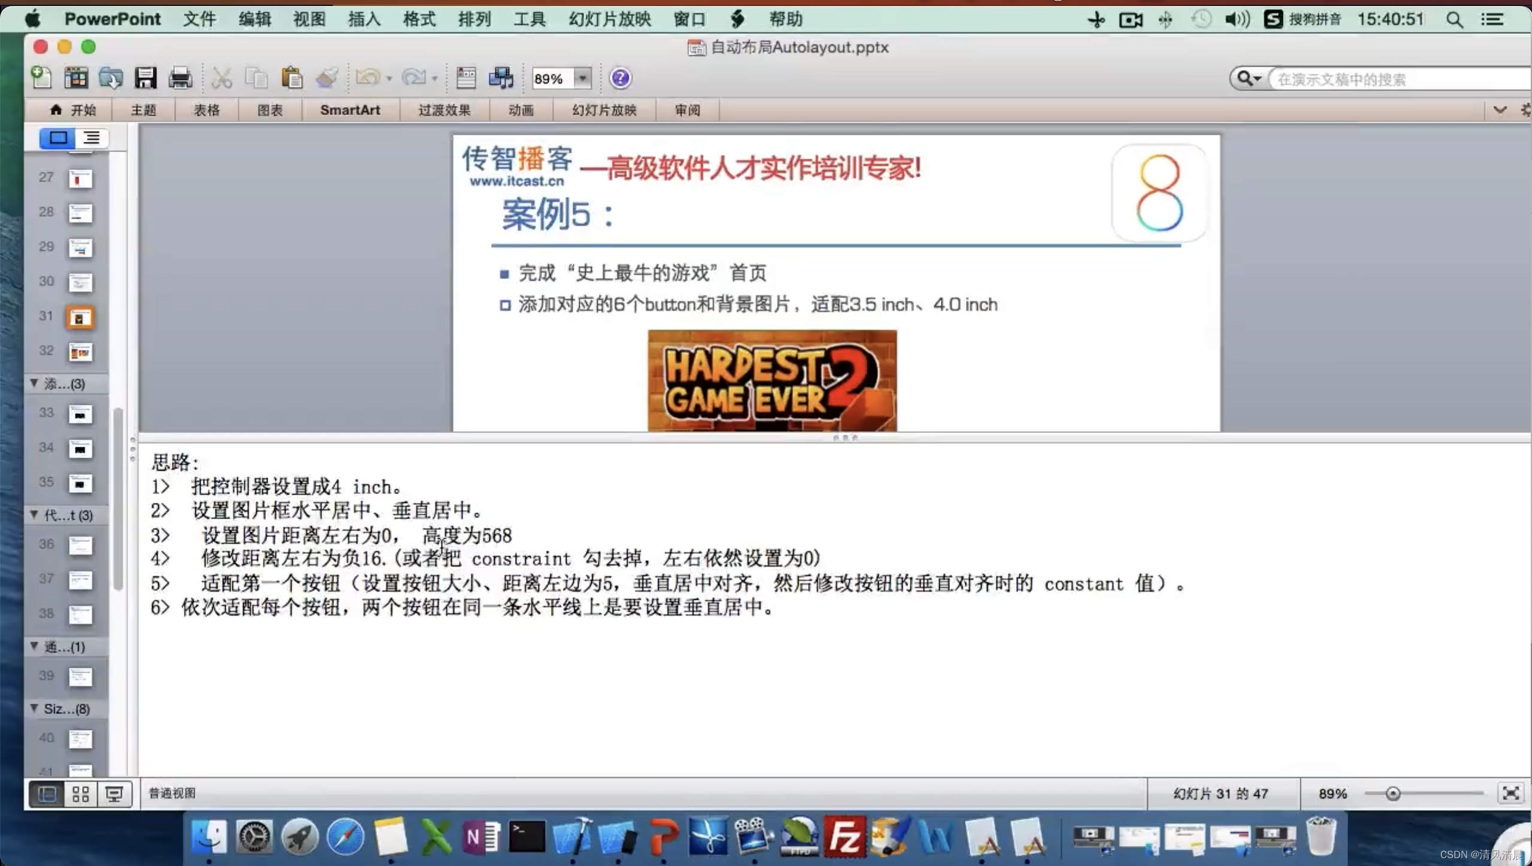Switch to the 开始 ribbon tab
The width and height of the screenshot is (1532, 866).
(x=73, y=110)
